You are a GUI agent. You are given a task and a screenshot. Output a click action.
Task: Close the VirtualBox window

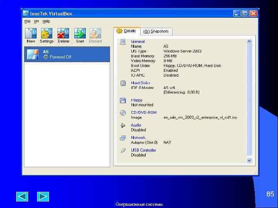tap(254, 13)
